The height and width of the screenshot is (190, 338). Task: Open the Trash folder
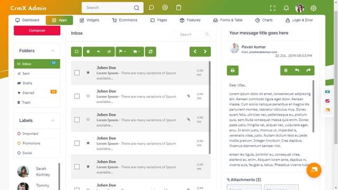[x=37, y=102]
